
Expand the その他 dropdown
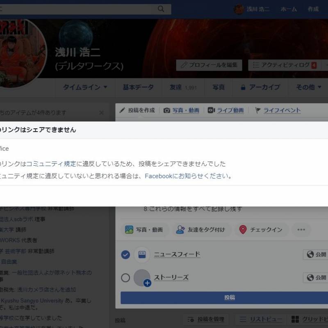click(x=308, y=87)
